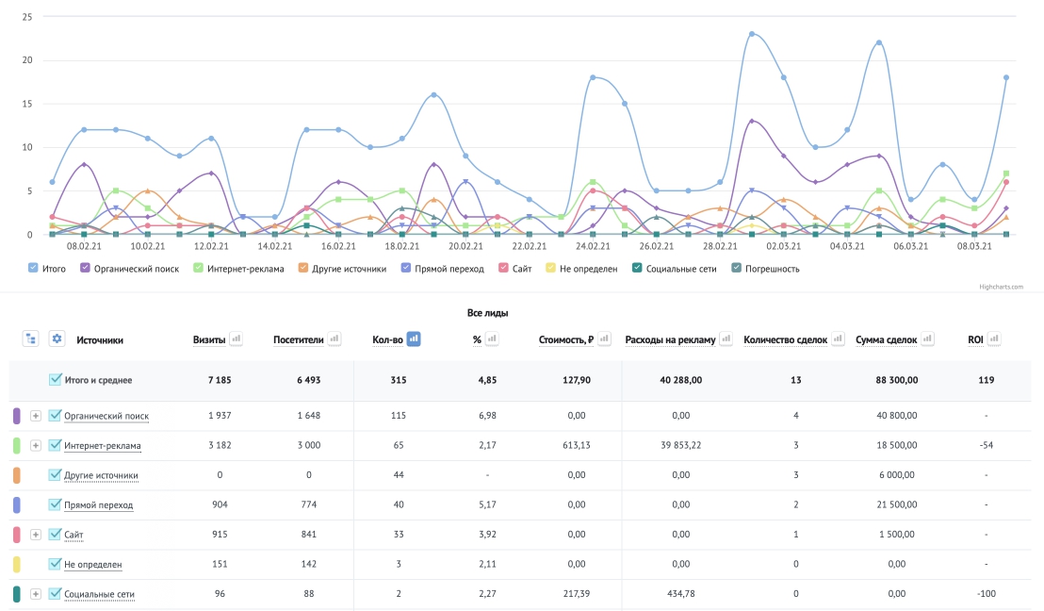Open the Highcharts.com credit link

click(x=1001, y=288)
